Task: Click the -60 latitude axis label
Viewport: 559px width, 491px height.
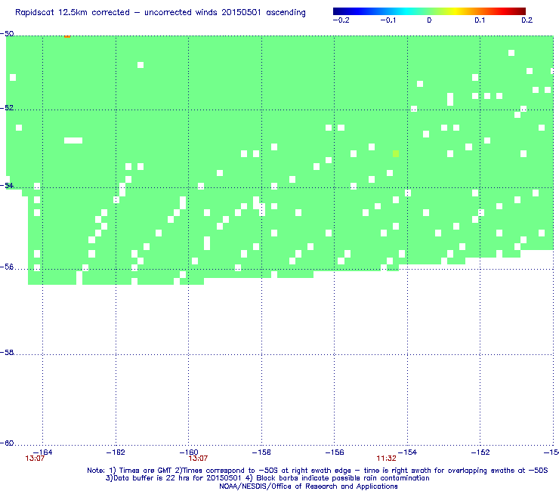Action: (7, 443)
